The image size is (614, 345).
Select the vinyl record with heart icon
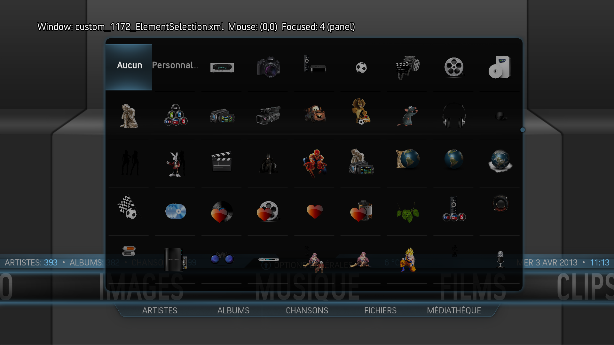(x=222, y=212)
